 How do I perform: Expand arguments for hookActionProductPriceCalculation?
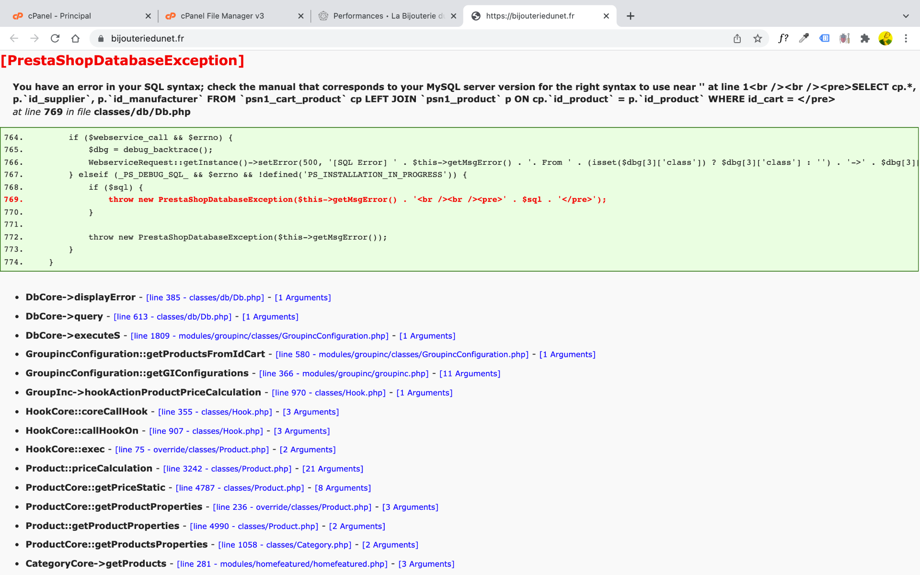click(425, 393)
